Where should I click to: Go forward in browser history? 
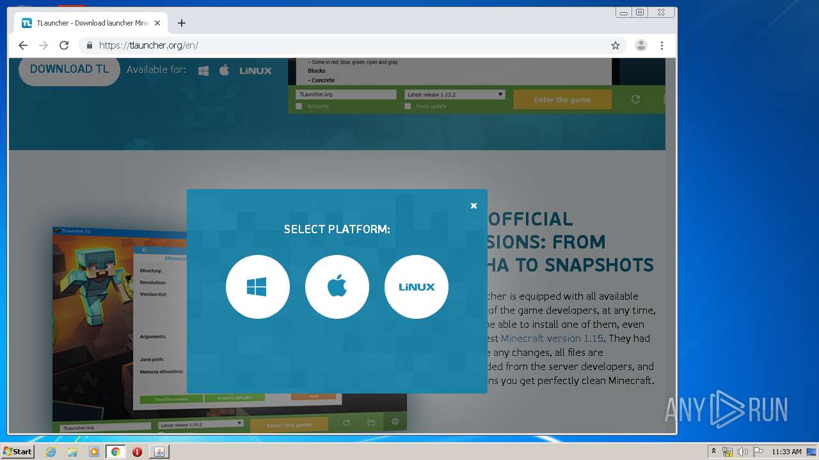44,45
